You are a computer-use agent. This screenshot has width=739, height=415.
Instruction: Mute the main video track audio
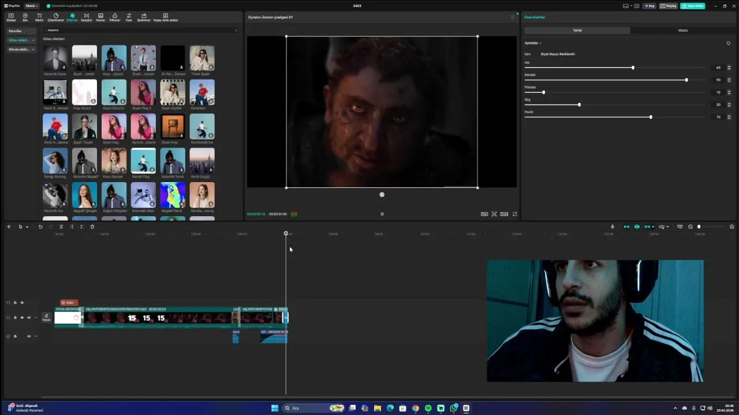pos(29,318)
